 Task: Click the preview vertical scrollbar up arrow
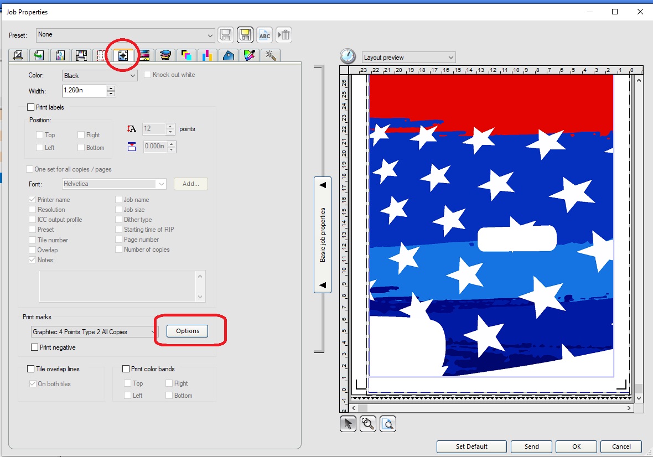[x=639, y=80]
